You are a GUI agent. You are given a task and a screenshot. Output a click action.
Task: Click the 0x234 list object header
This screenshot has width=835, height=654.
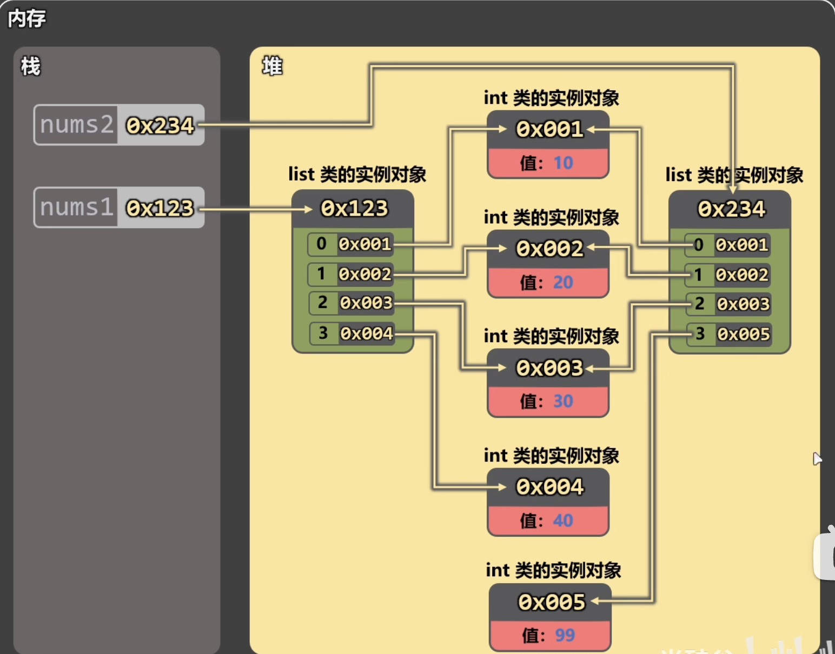pos(731,209)
